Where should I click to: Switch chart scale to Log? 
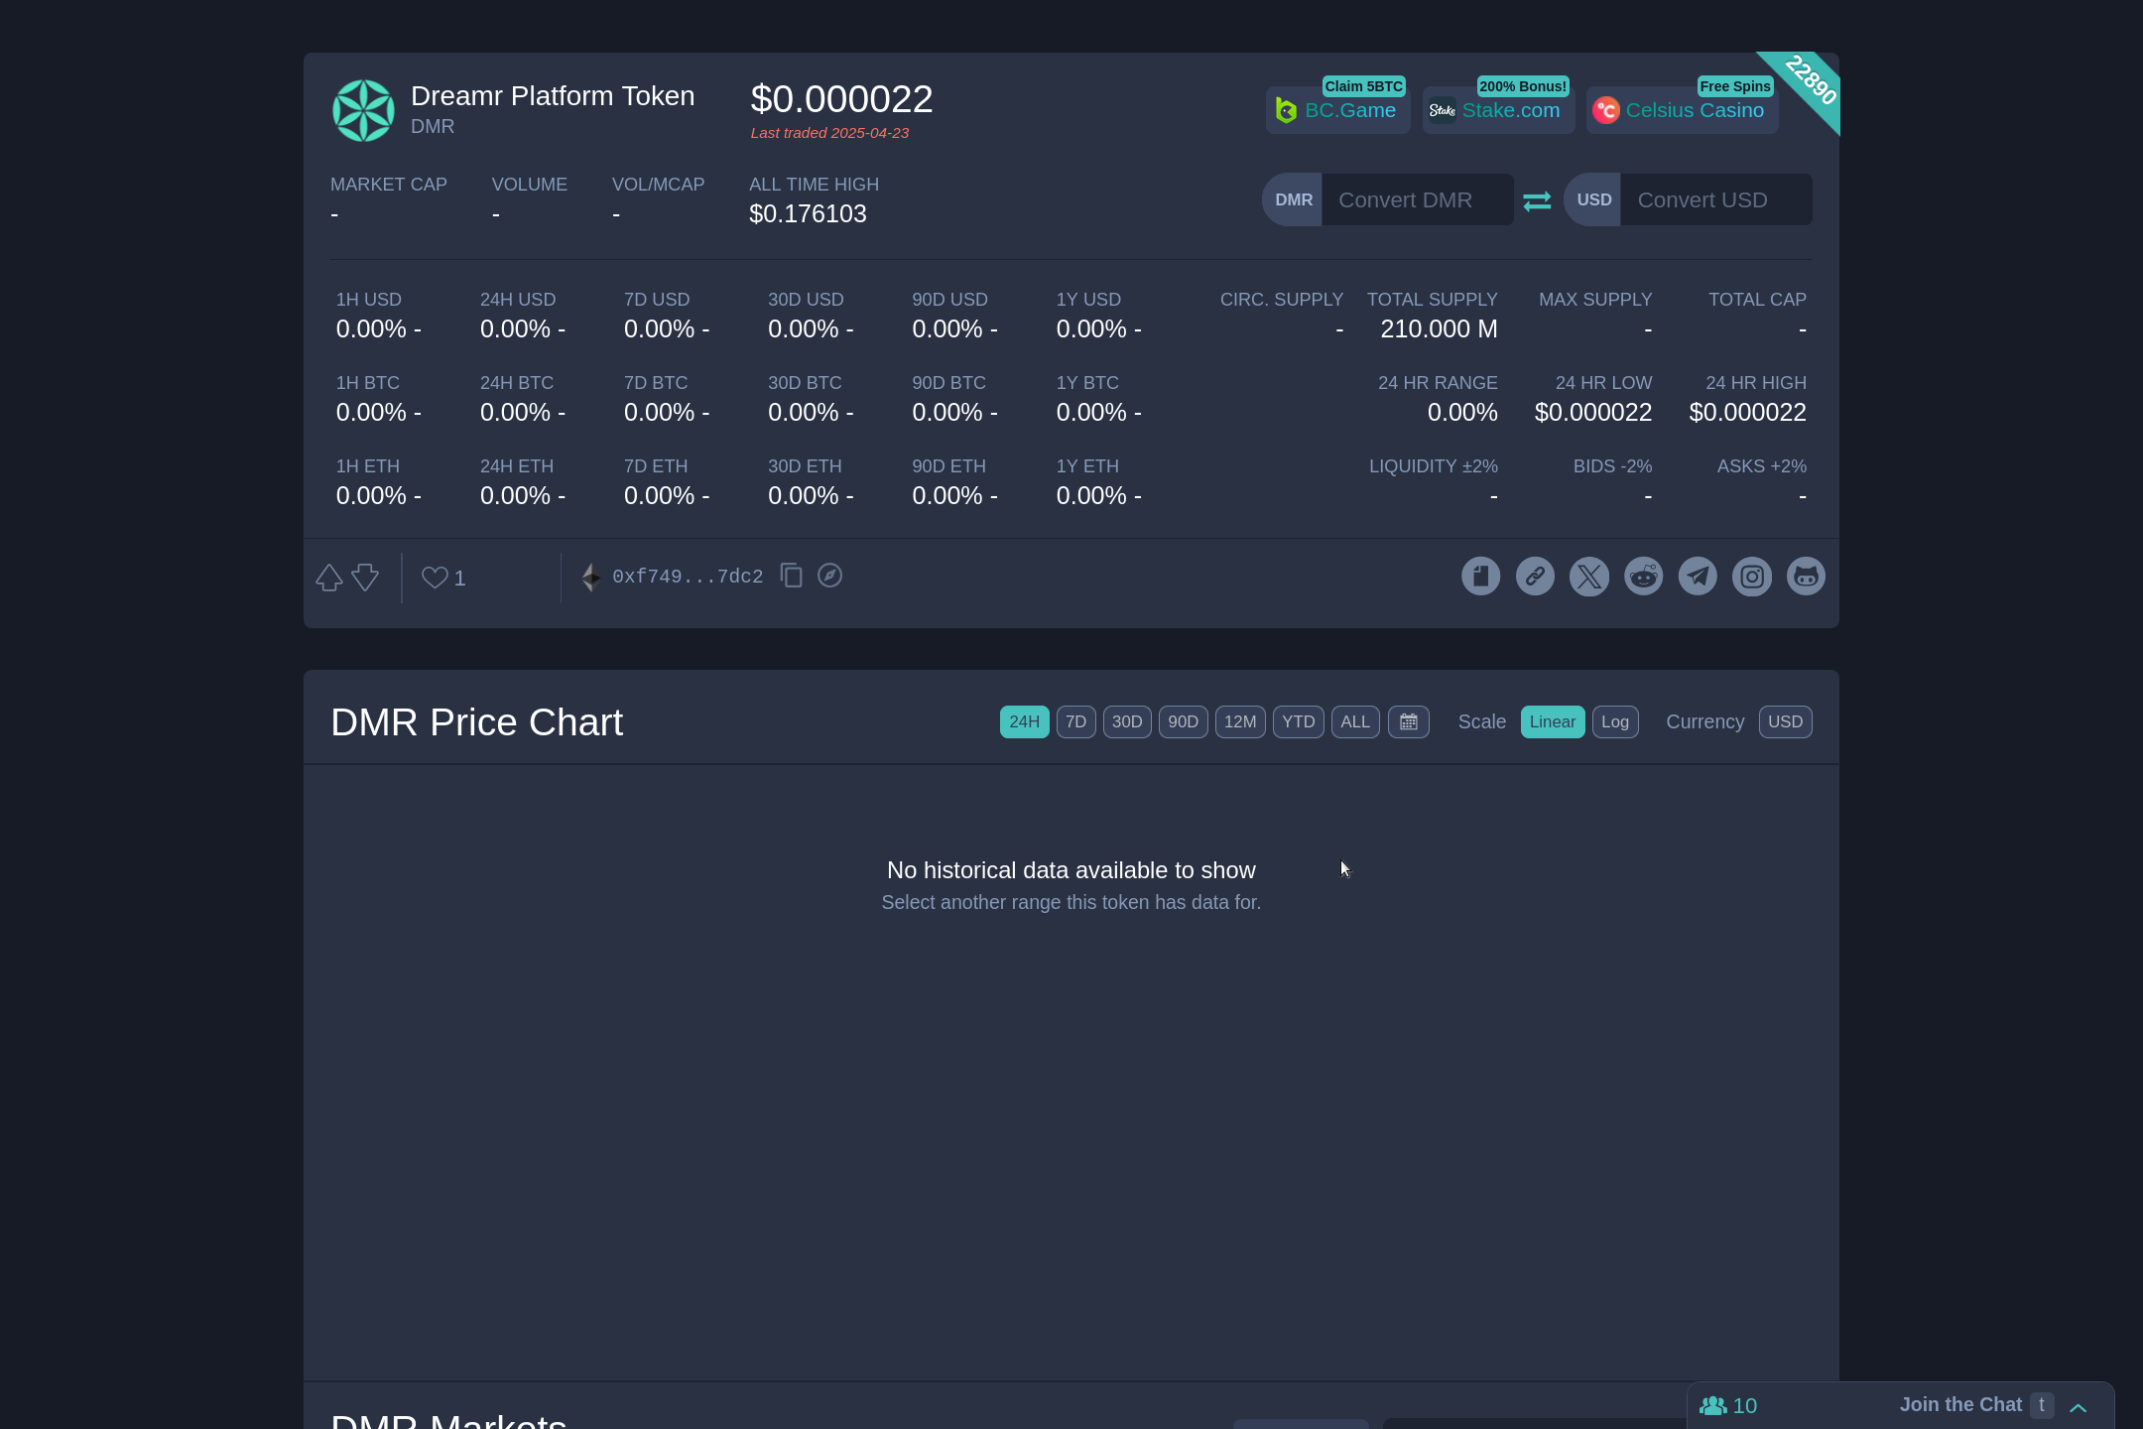1614,722
